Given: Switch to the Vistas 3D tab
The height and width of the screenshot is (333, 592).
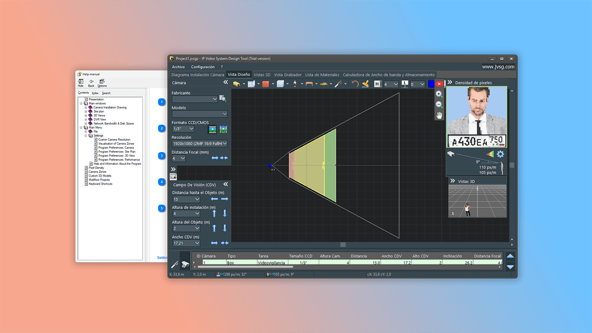Looking at the screenshot, I should [262, 74].
